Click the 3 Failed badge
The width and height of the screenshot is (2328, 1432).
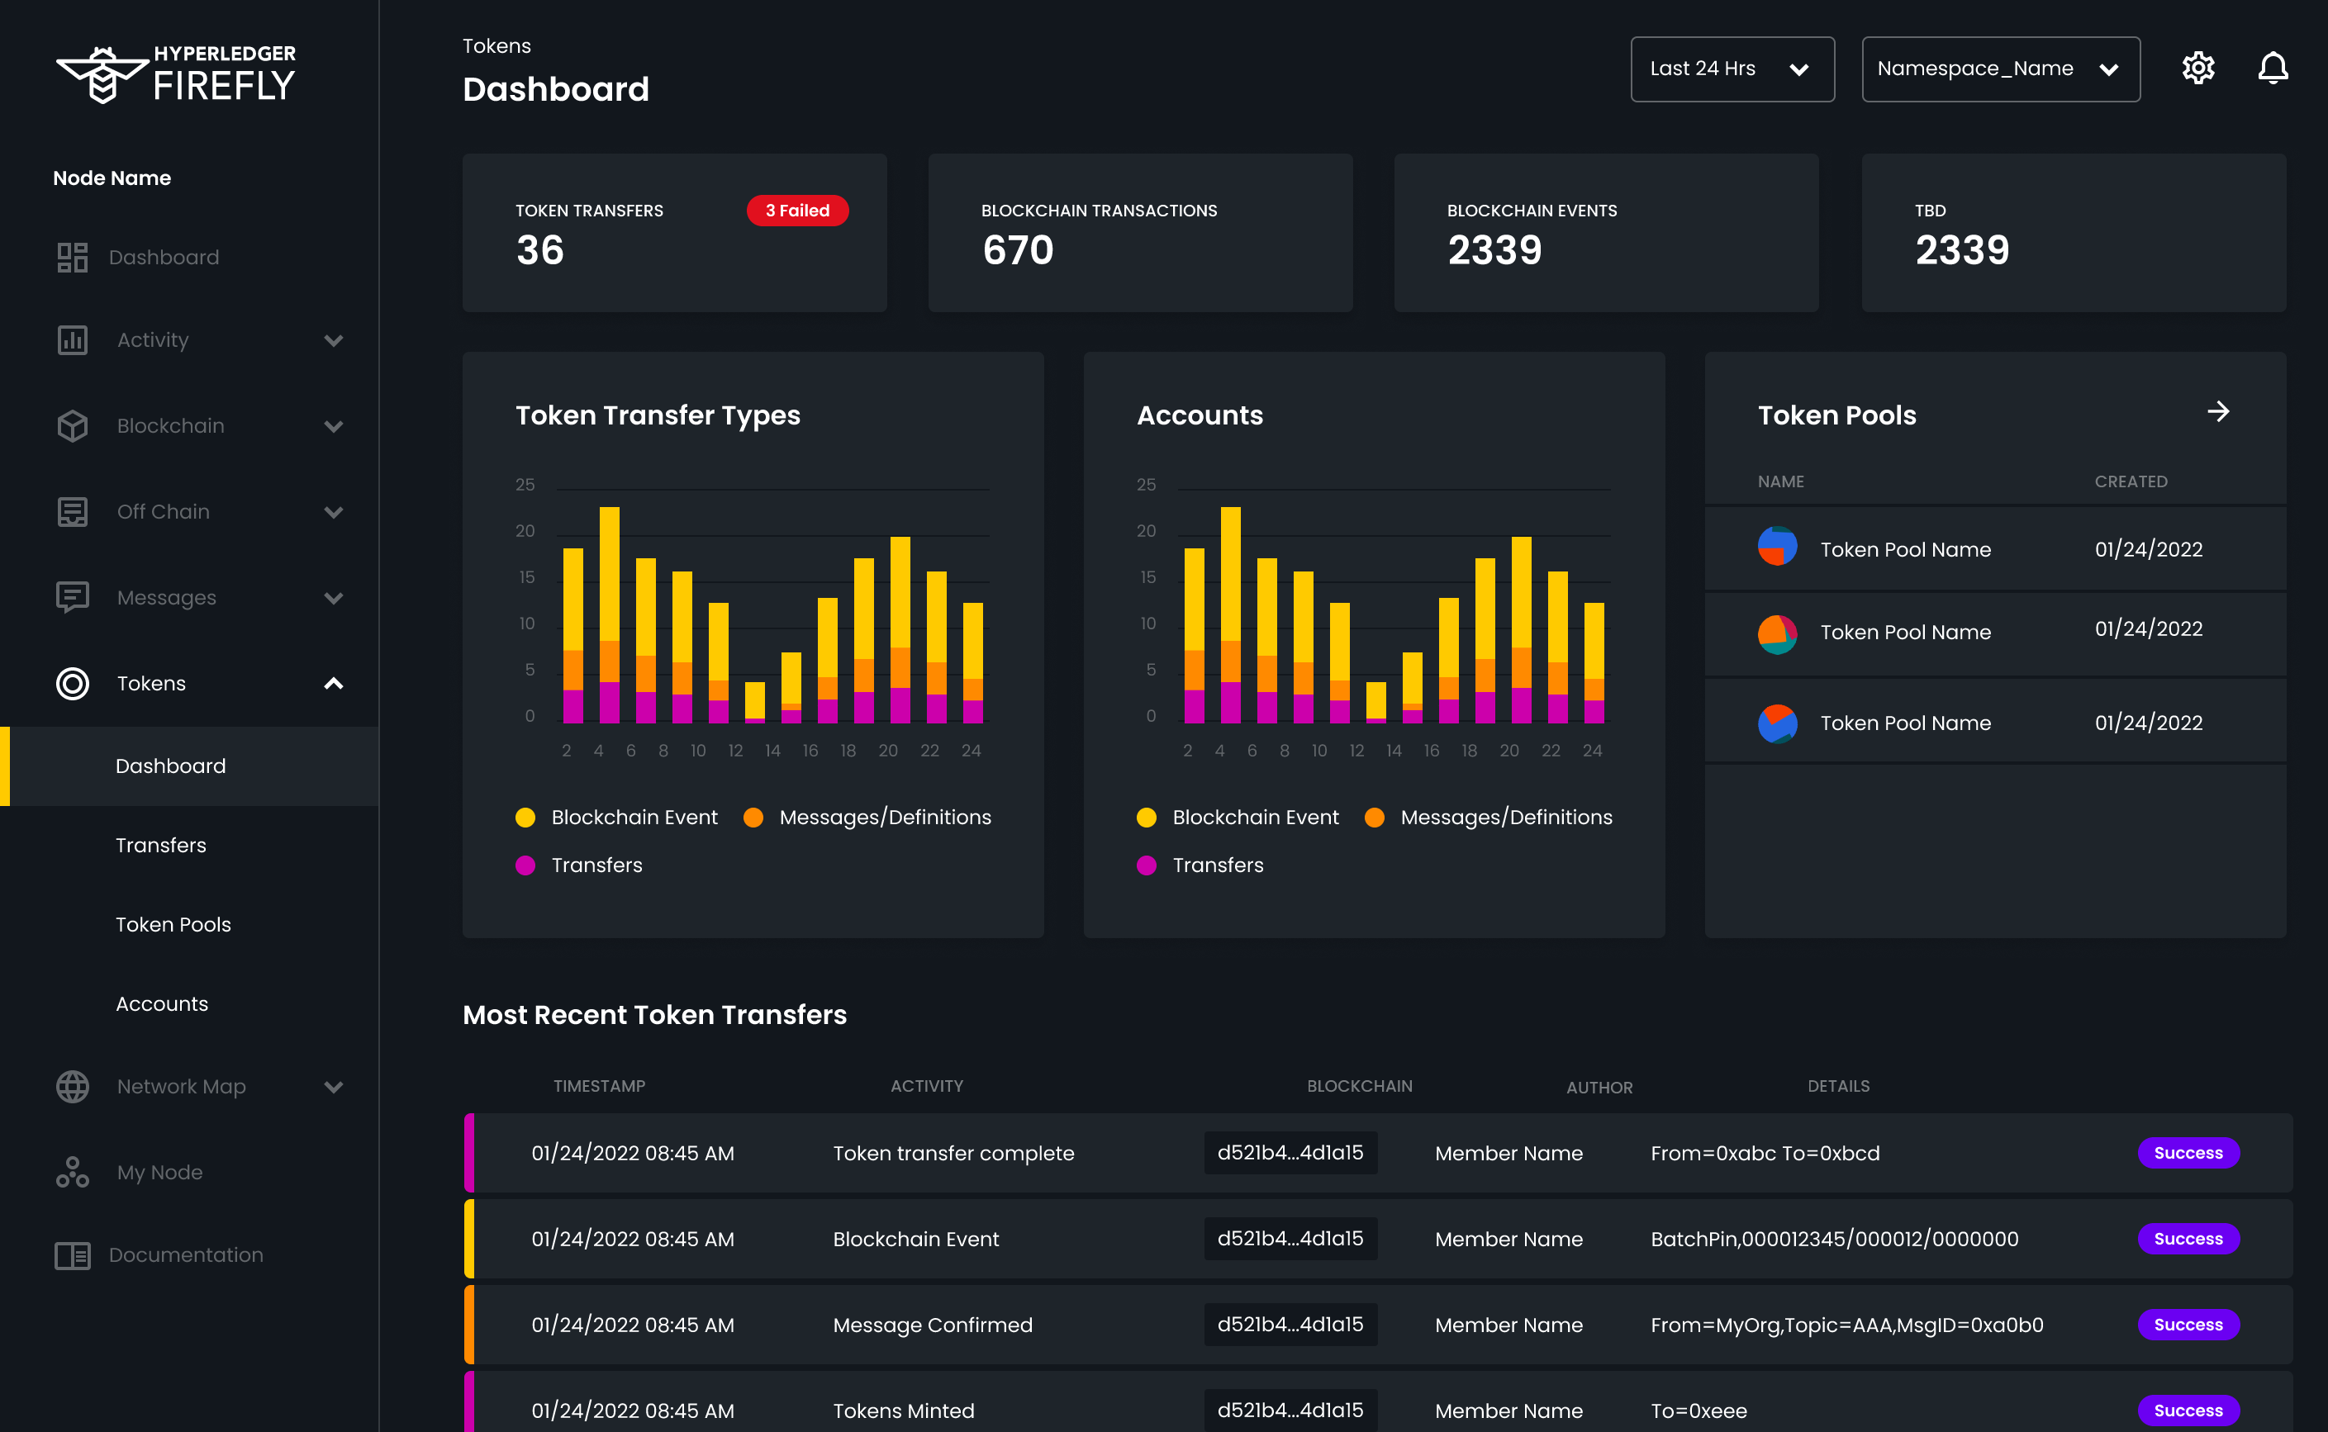[x=797, y=211]
